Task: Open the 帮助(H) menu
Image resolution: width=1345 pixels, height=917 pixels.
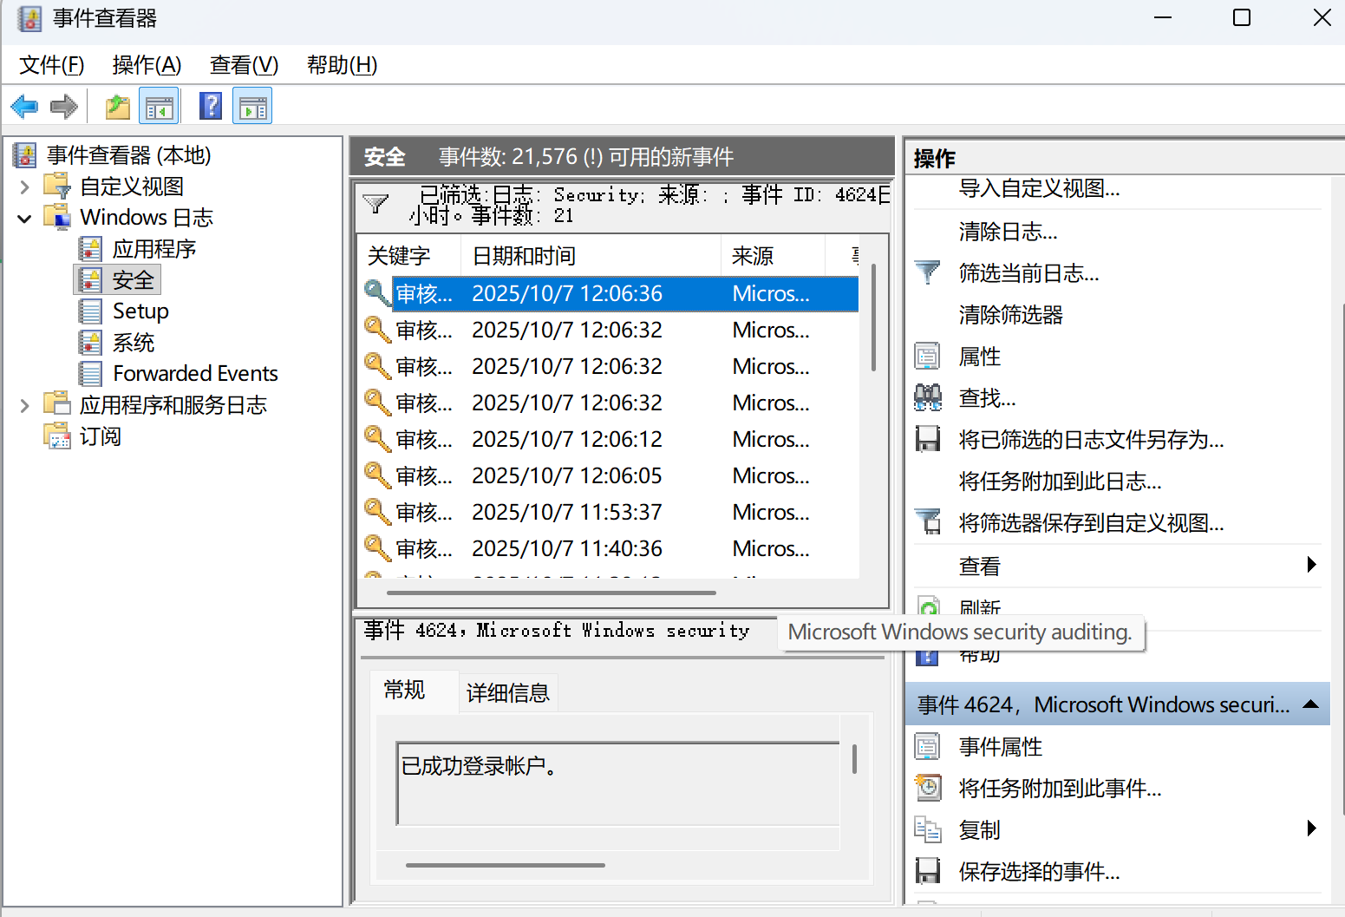Action: pyautogui.click(x=342, y=65)
